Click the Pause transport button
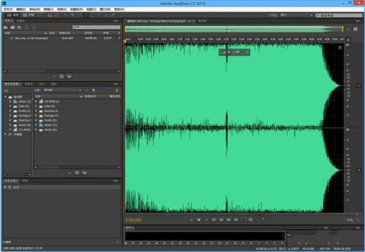The width and height of the screenshot is (365, 252). pyautogui.click(x=206, y=220)
